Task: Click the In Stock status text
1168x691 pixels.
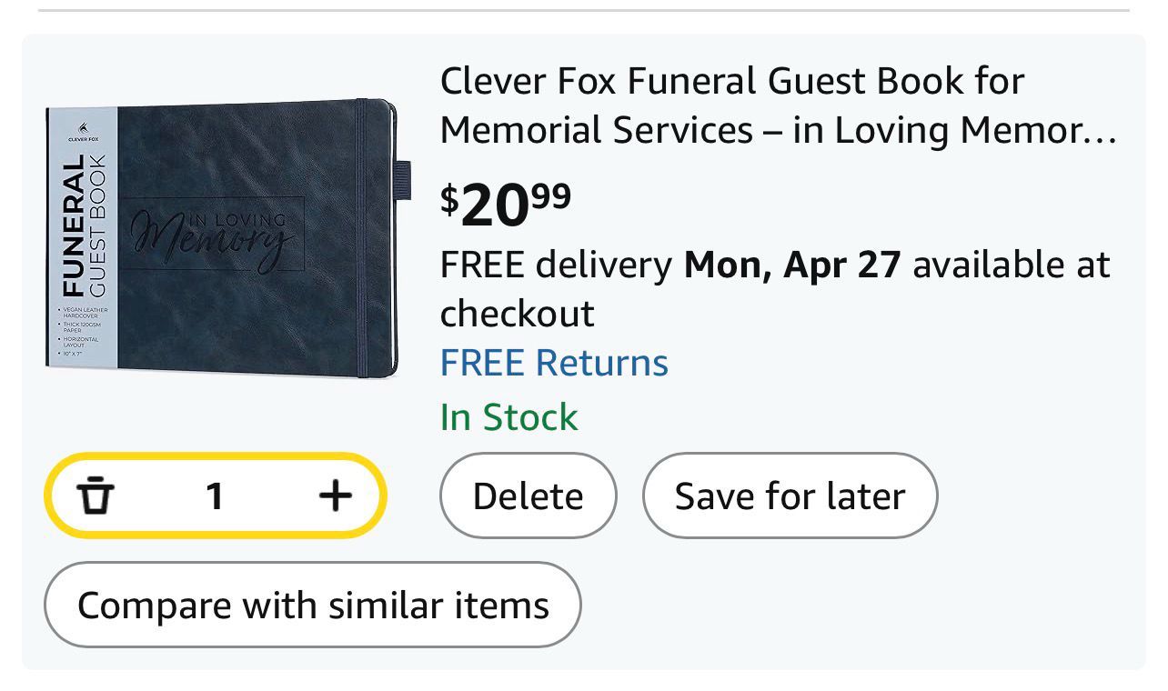Action: pyautogui.click(x=508, y=417)
